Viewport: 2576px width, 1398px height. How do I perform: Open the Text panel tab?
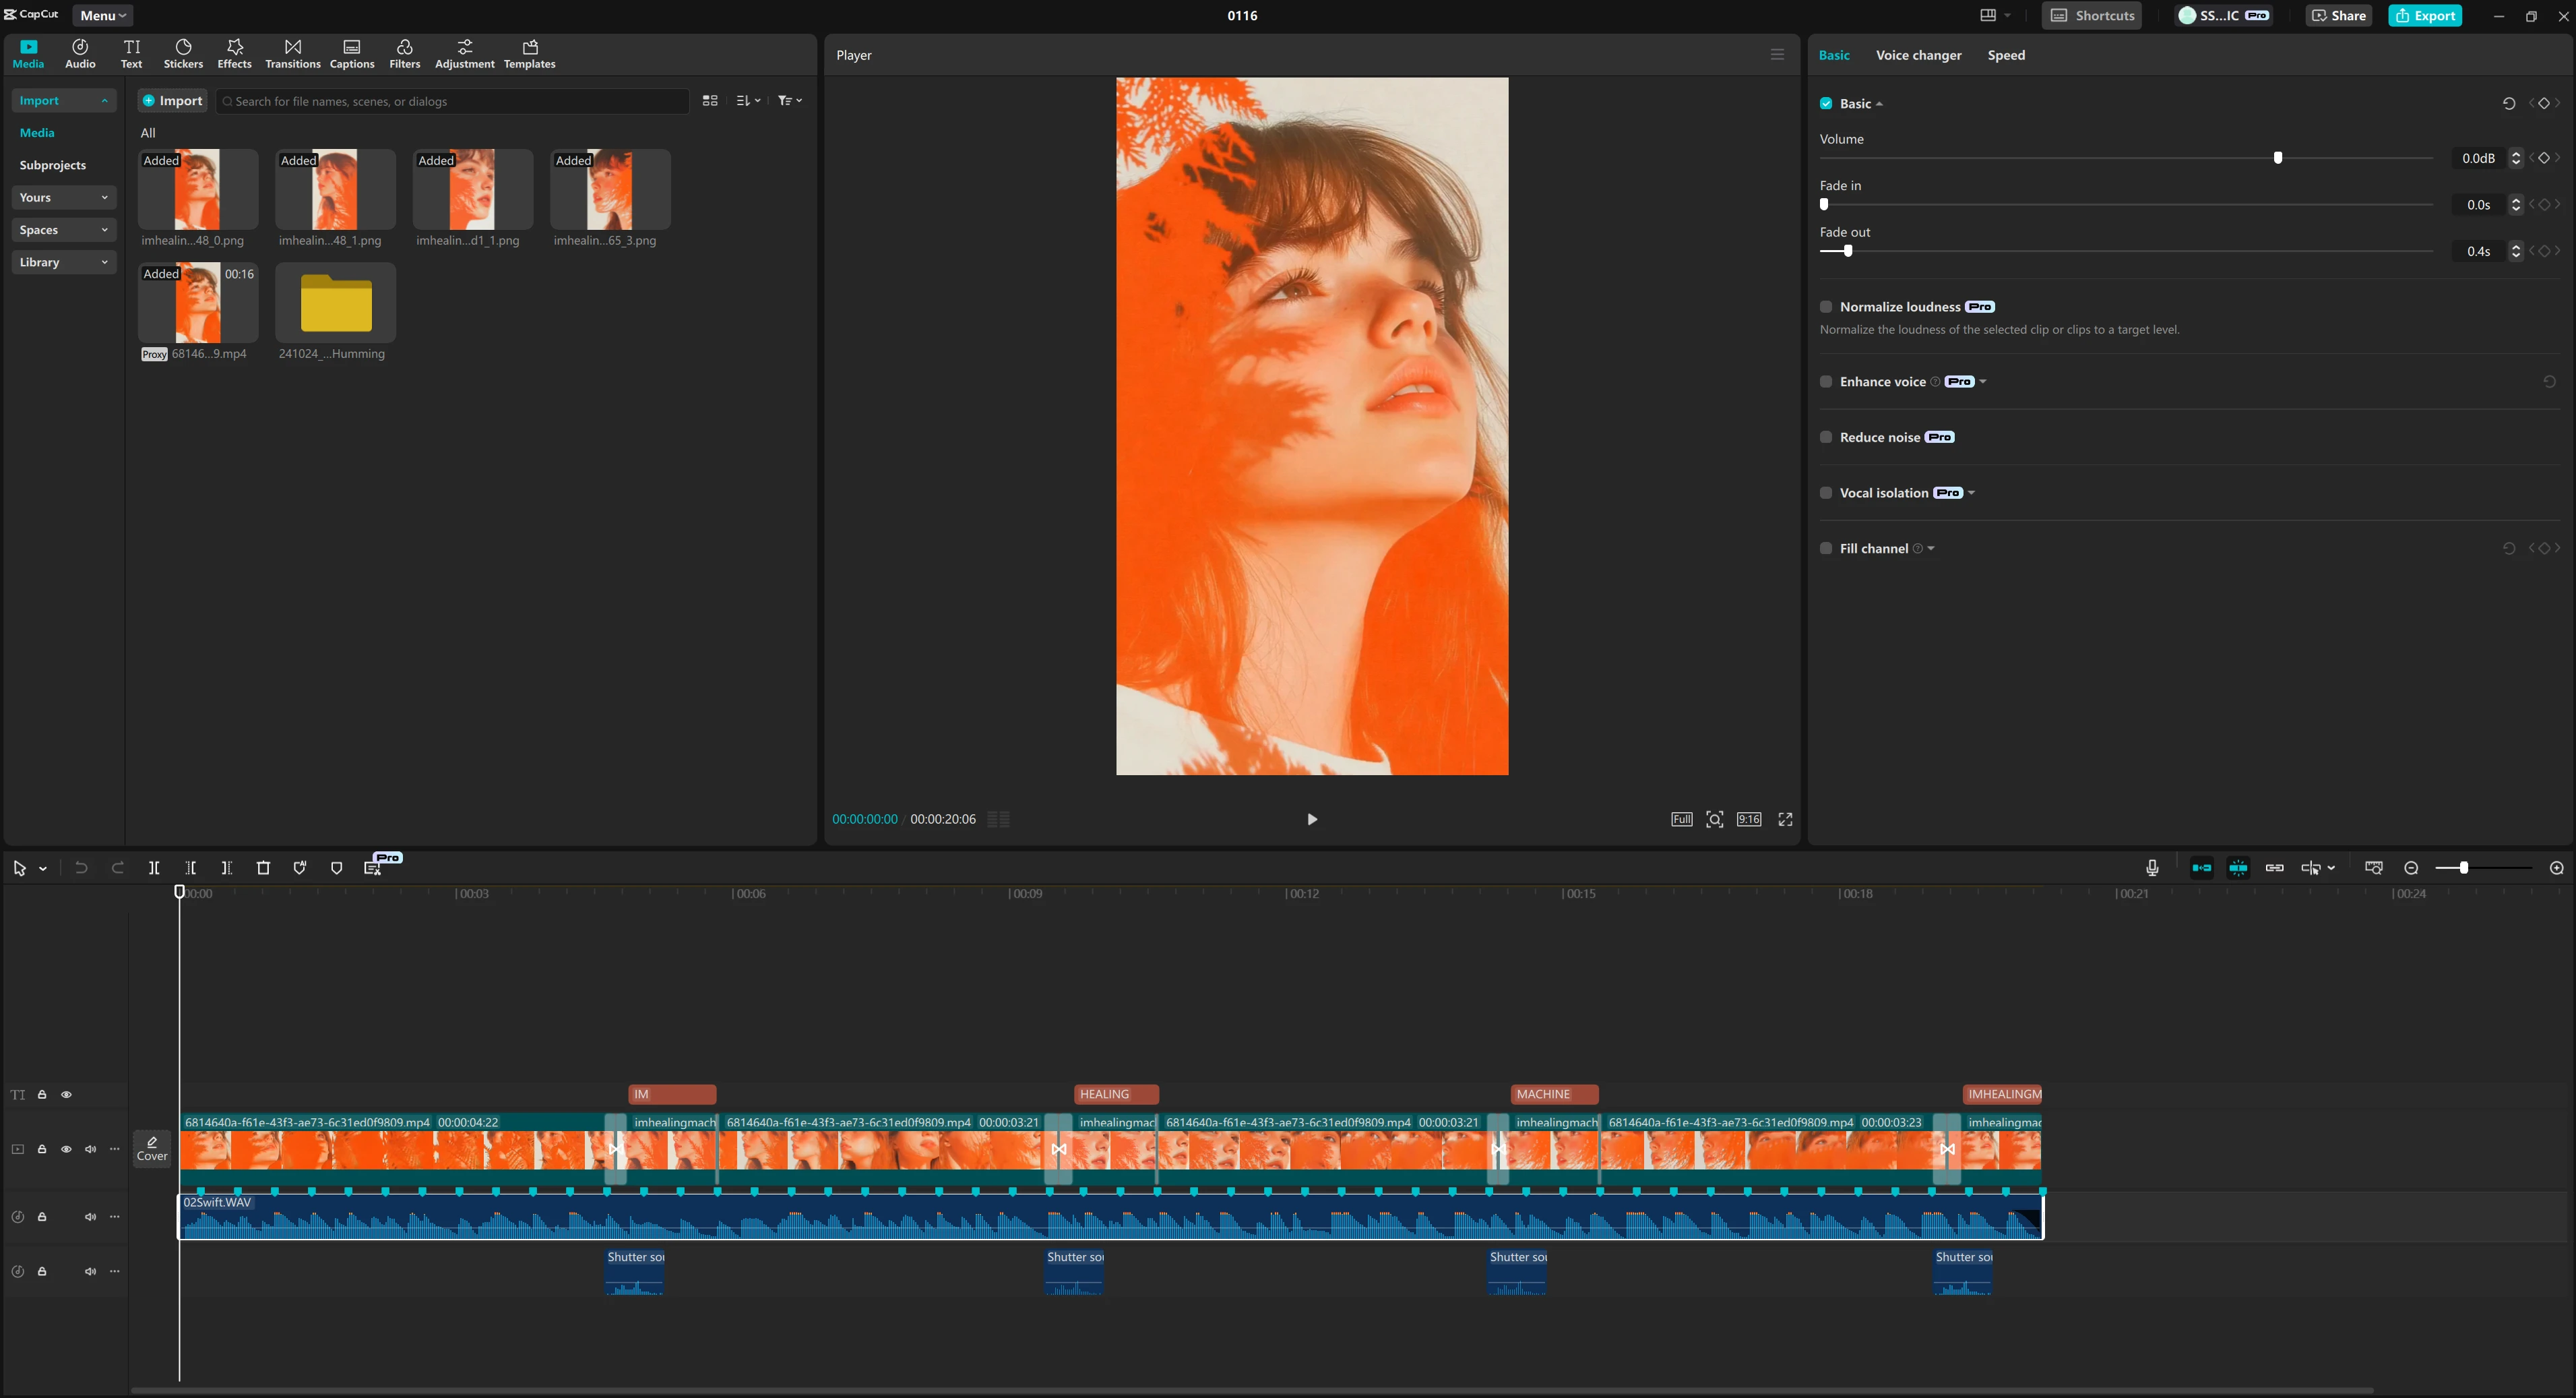(131, 54)
